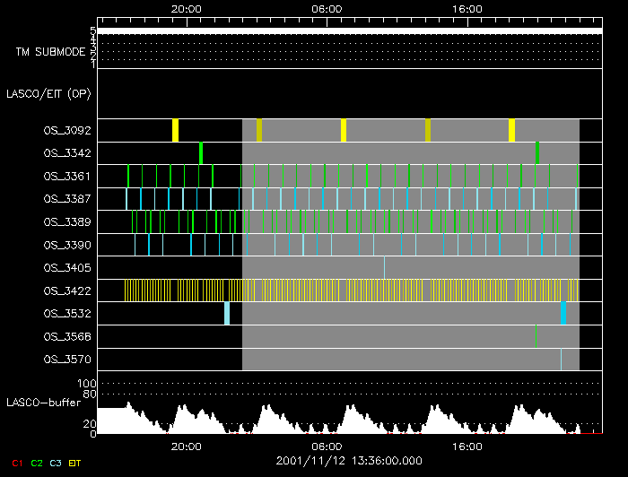628x477 pixels.
Task: Select the cyan block at right of OS_3532 row
Action: pos(563,313)
